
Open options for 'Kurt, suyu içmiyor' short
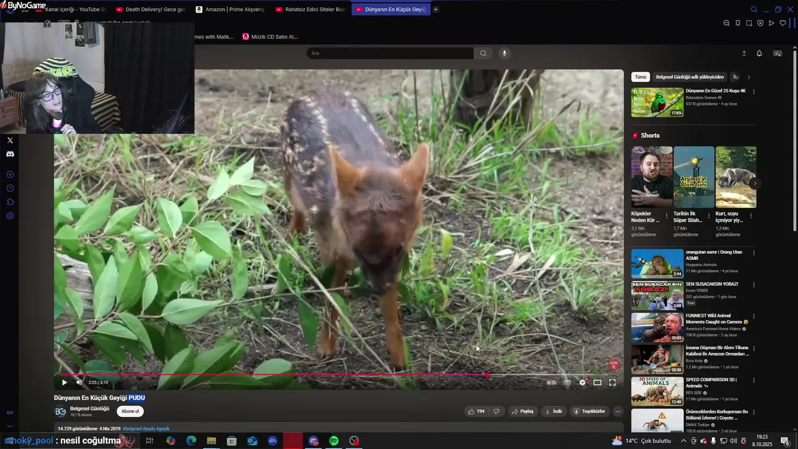[x=751, y=216]
